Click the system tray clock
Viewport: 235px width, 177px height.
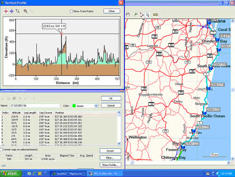click(227, 174)
